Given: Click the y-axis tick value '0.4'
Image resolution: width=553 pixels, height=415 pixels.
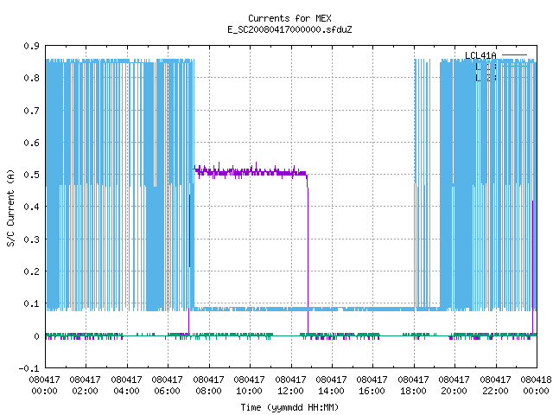Looking at the screenshot, I should tap(32, 207).
